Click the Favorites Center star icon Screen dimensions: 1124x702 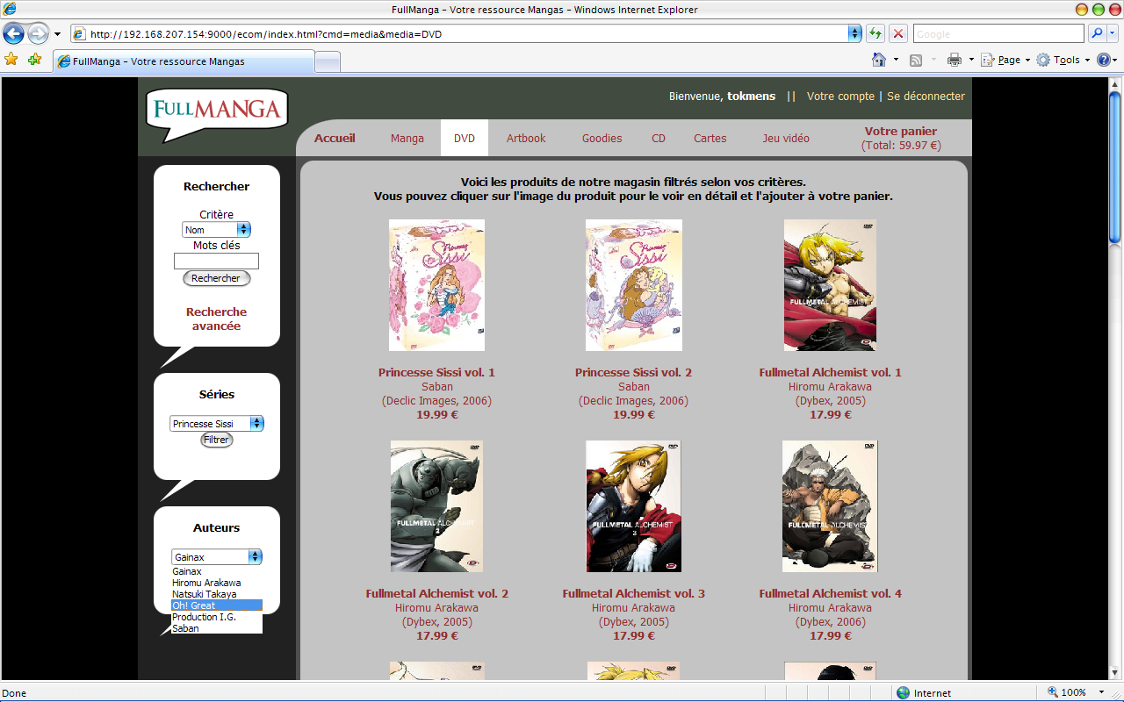(11, 60)
